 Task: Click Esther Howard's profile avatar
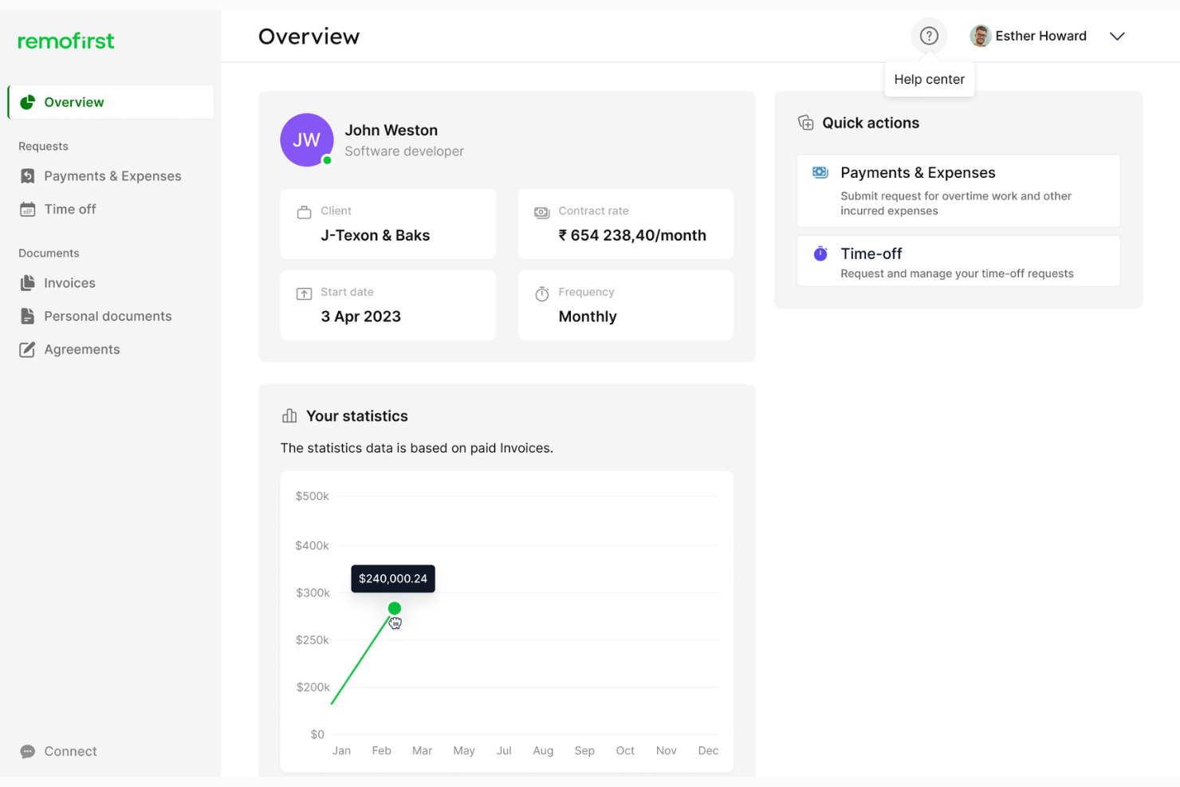pos(980,36)
